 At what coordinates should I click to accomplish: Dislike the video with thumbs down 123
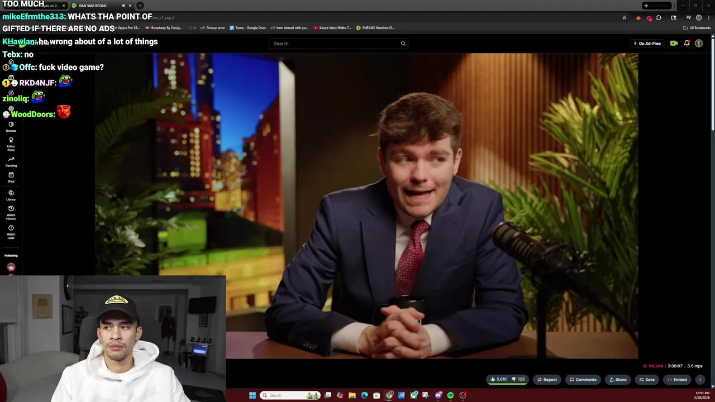[x=518, y=380]
